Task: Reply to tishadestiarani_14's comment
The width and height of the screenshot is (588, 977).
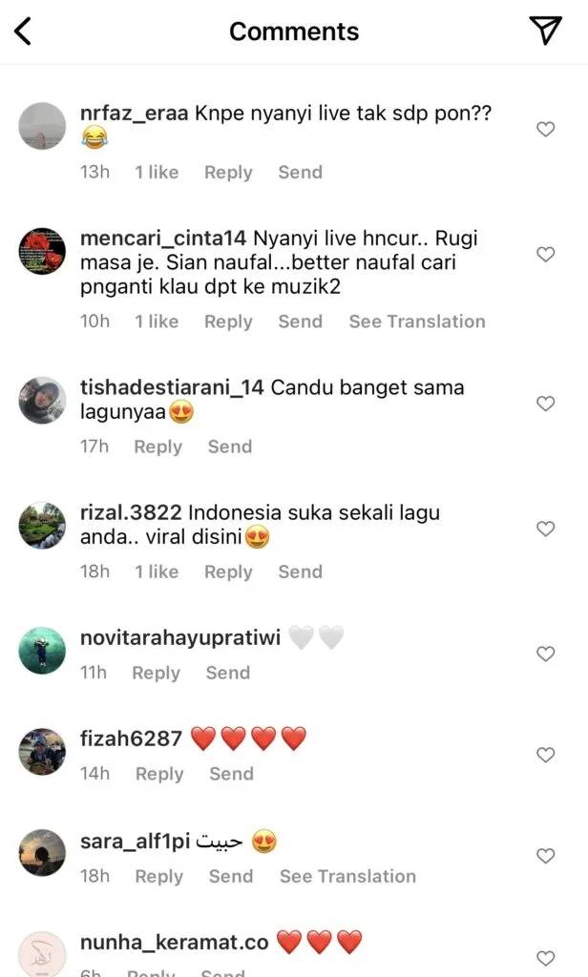Action: tap(157, 447)
